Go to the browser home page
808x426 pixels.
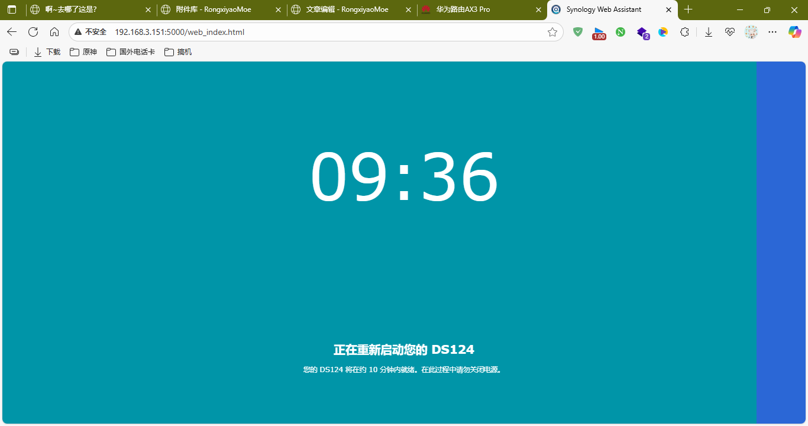[54, 32]
